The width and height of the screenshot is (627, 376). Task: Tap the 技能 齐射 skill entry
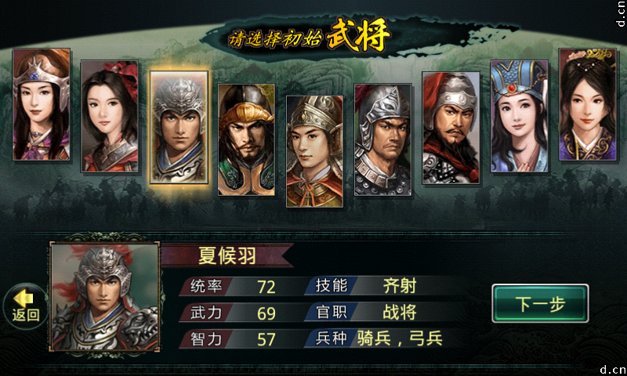(366, 286)
